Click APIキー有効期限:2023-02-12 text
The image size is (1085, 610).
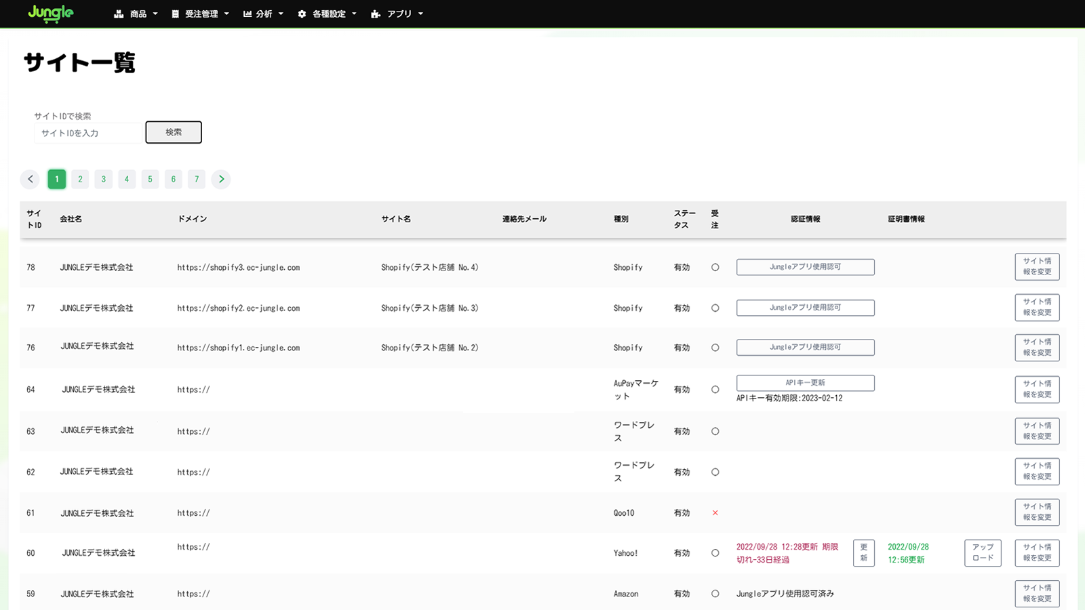tap(789, 399)
